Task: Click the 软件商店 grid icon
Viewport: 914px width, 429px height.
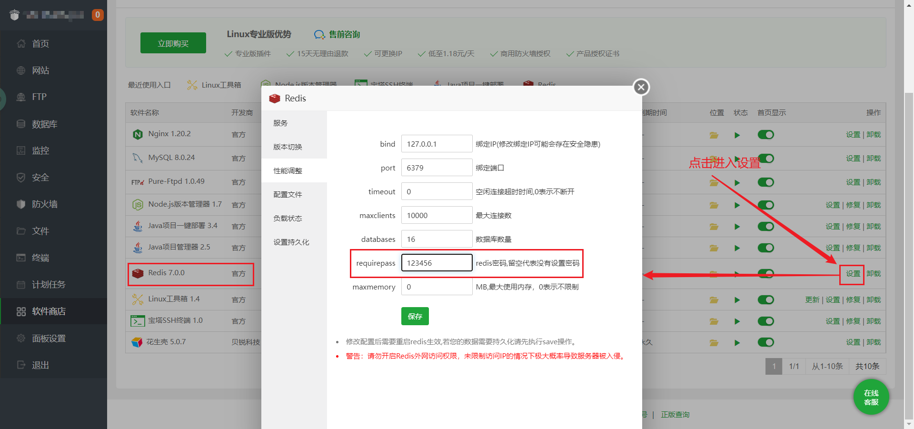Action: click(x=21, y=311)
